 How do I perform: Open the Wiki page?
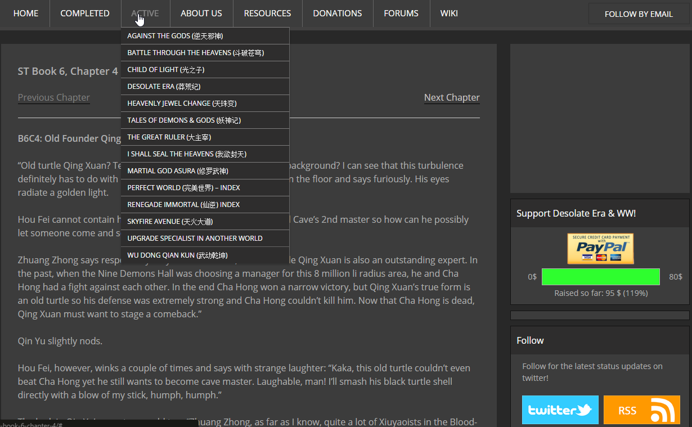[449, 13]
